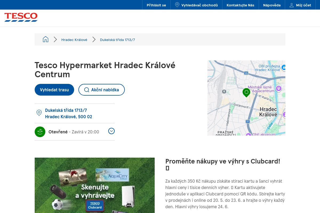Viewport: 320px width, 213px height.
Task: Go to Hradec Králové breadcrumb
Action: pyautogui.click(x=74, y=40)
